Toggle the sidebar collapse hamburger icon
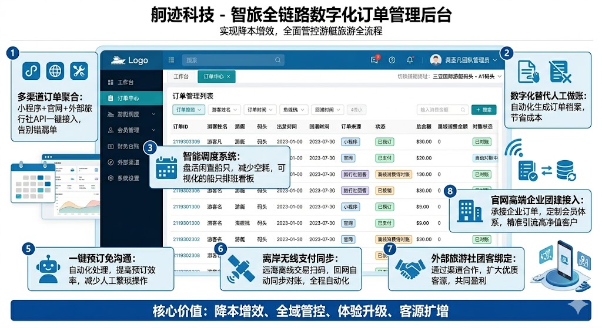The height and width of the screenshot is (328, 602). (171, 60)
